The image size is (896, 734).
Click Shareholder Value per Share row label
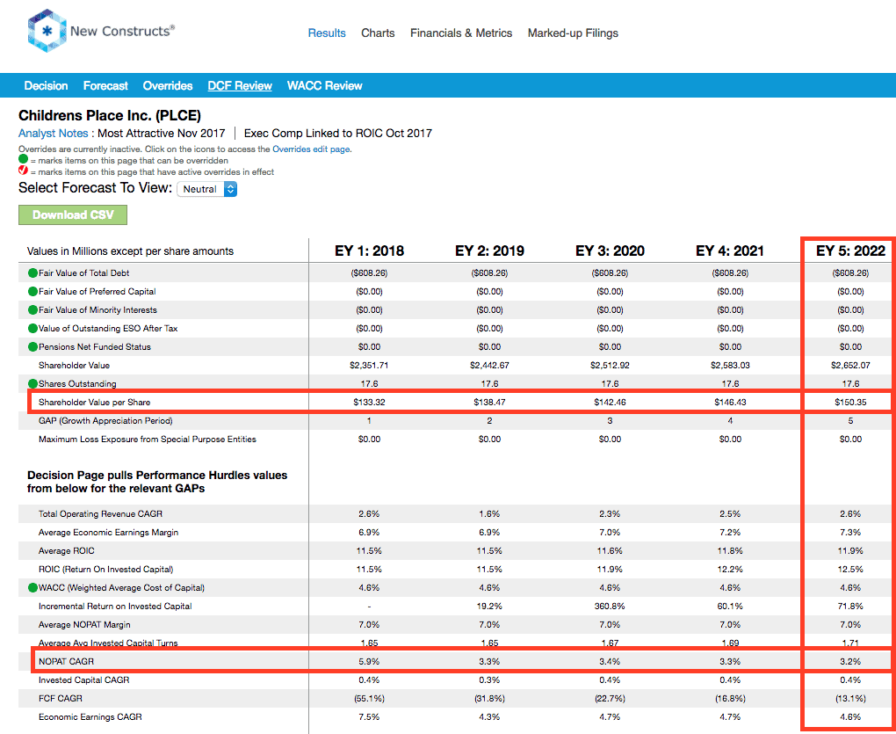[94, 403]
